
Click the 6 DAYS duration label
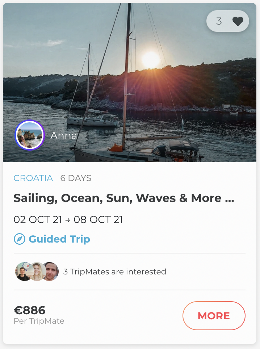pos(76,178)
